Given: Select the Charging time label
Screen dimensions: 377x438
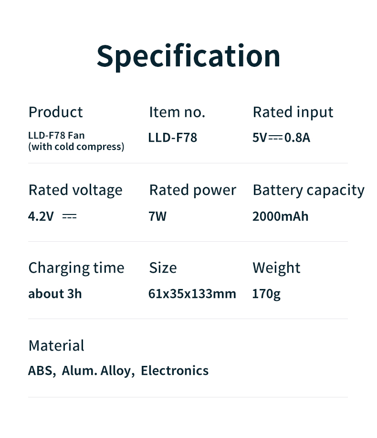Looking at the screenshot, I should point(76,268).
